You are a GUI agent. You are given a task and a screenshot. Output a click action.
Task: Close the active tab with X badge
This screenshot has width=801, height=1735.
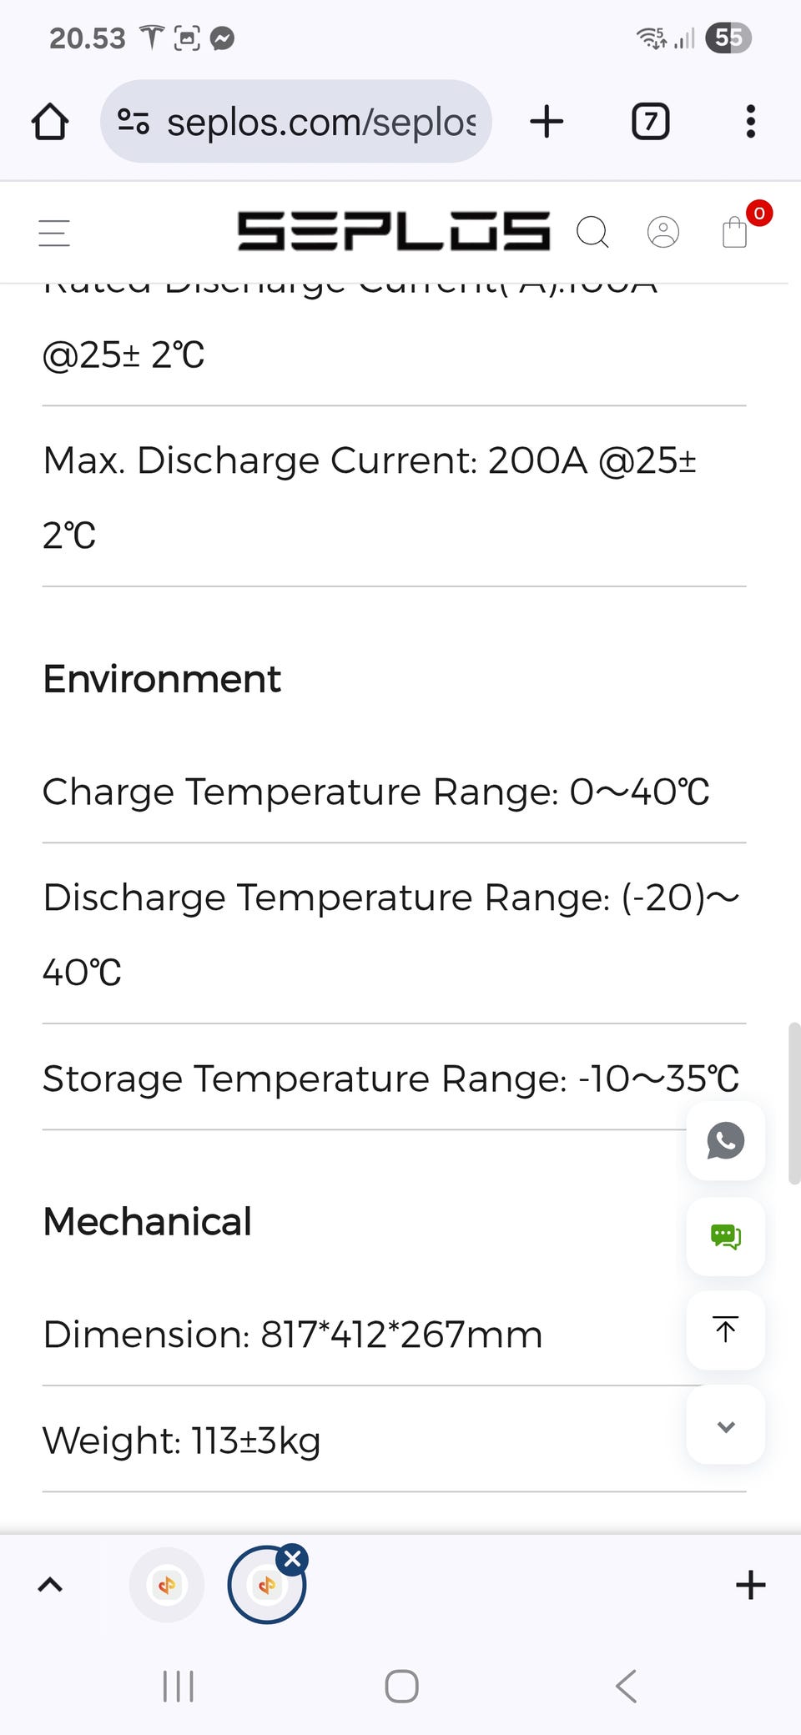pos(293,1558)
